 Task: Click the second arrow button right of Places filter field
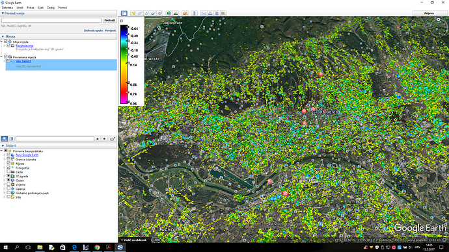tap(104, 139)
